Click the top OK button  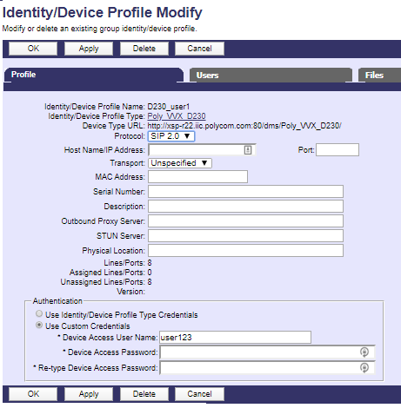(33, 49)
